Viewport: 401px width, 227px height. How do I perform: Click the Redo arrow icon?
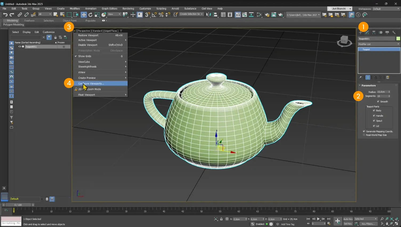[12, 15]
